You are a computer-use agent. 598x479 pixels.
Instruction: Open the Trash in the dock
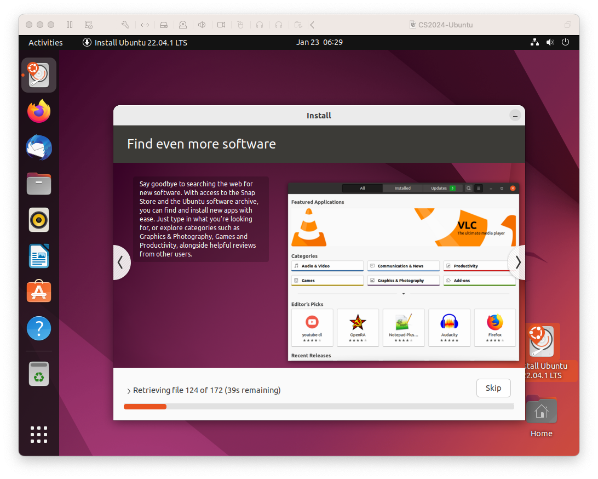(39, 375)
